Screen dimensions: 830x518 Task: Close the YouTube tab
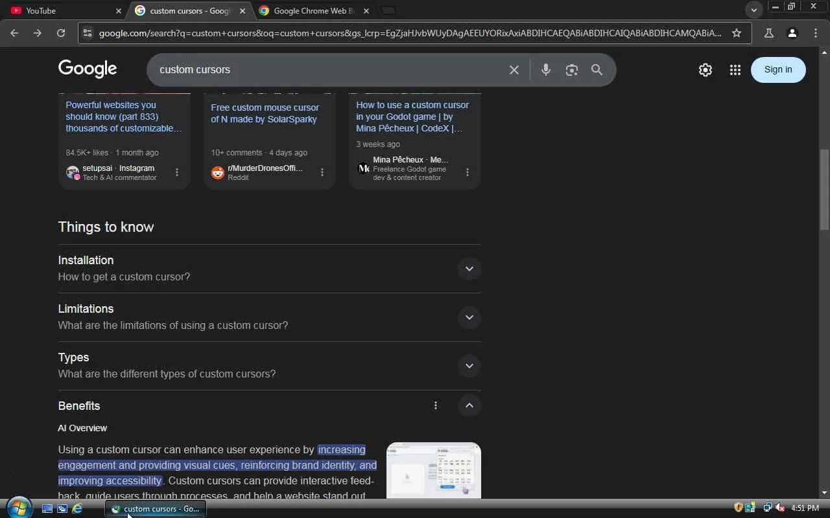119,10
